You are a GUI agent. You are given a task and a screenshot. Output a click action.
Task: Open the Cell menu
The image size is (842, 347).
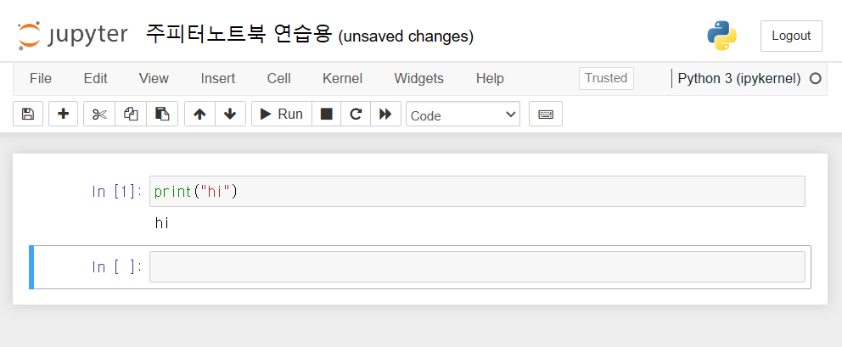tap(278, 78)
